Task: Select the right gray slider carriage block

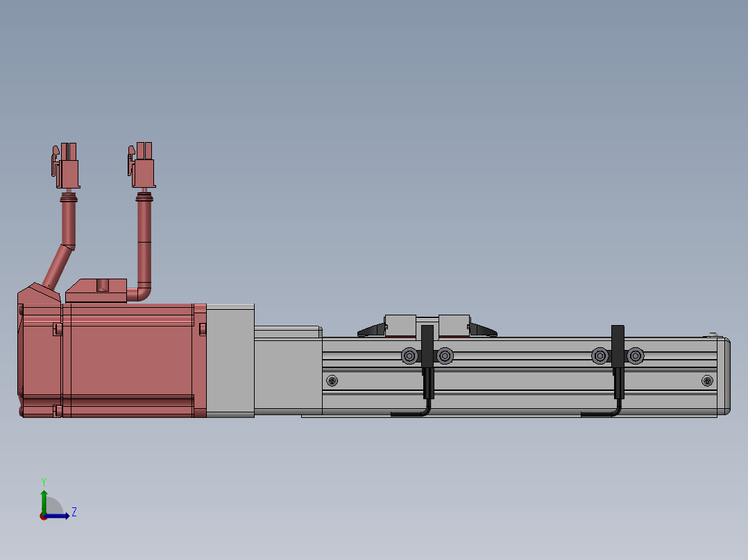Action: pyautogui.click(x=454, y=324)
